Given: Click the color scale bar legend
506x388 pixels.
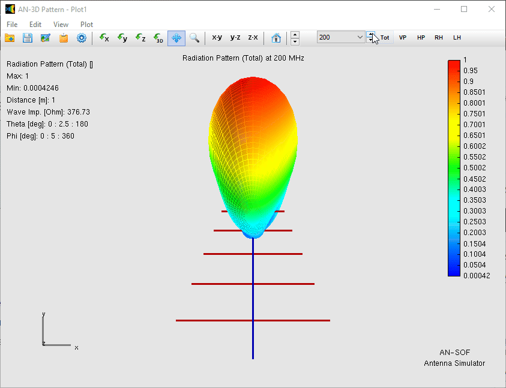Looking at the screenshot, I should pos(454,167).
